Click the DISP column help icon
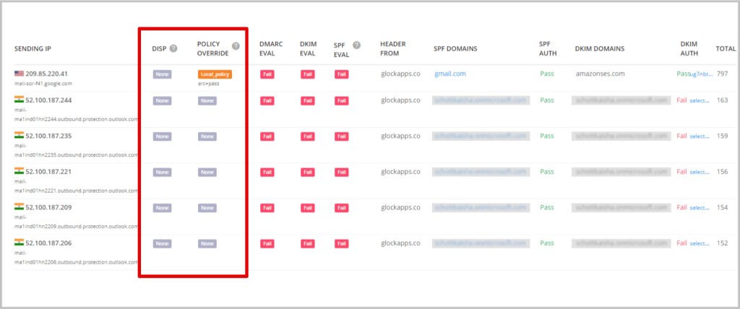This screenshot has height=309, width=740. click(173, 48)
